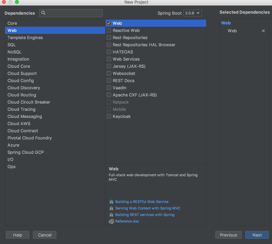Click the guide icon beside Building REST services
Viewport: 272px width, 244px height.
[x=111, y=215]
